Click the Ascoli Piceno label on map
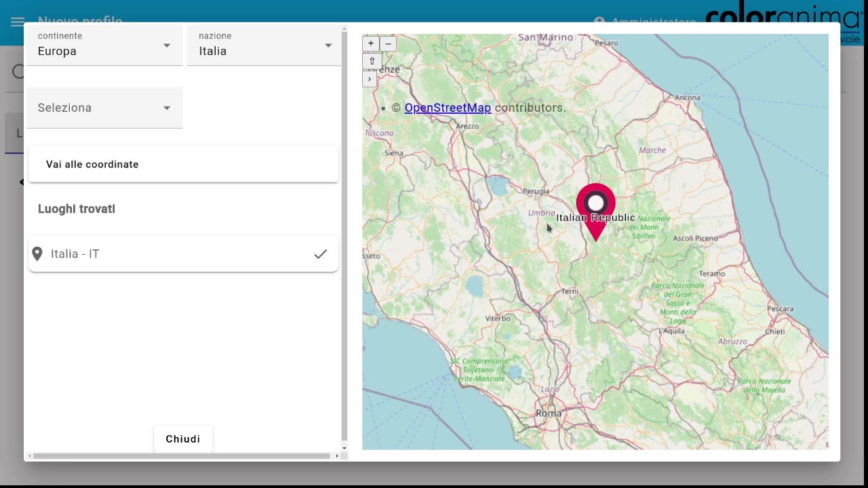 click(695, 239)
